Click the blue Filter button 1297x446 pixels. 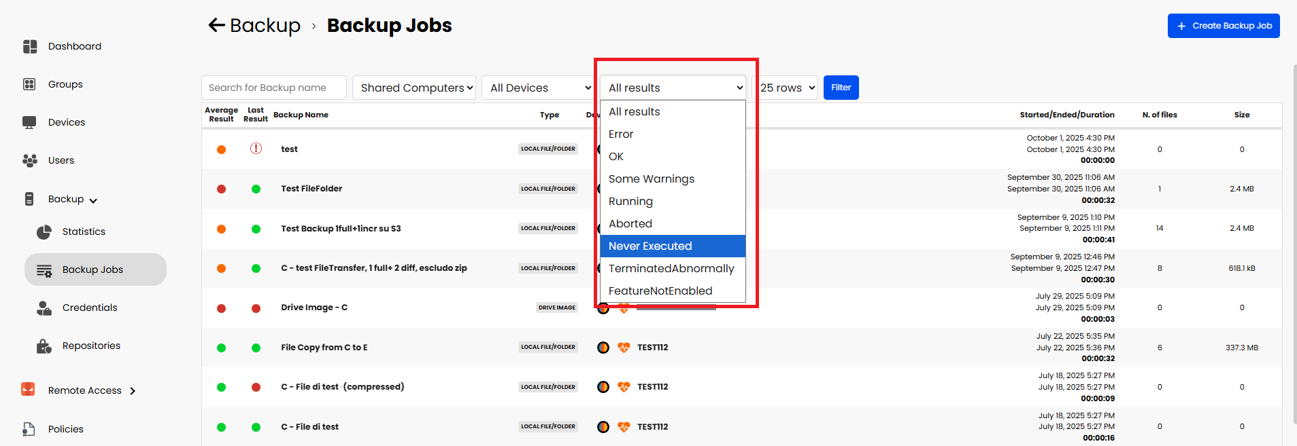[841, 88]
